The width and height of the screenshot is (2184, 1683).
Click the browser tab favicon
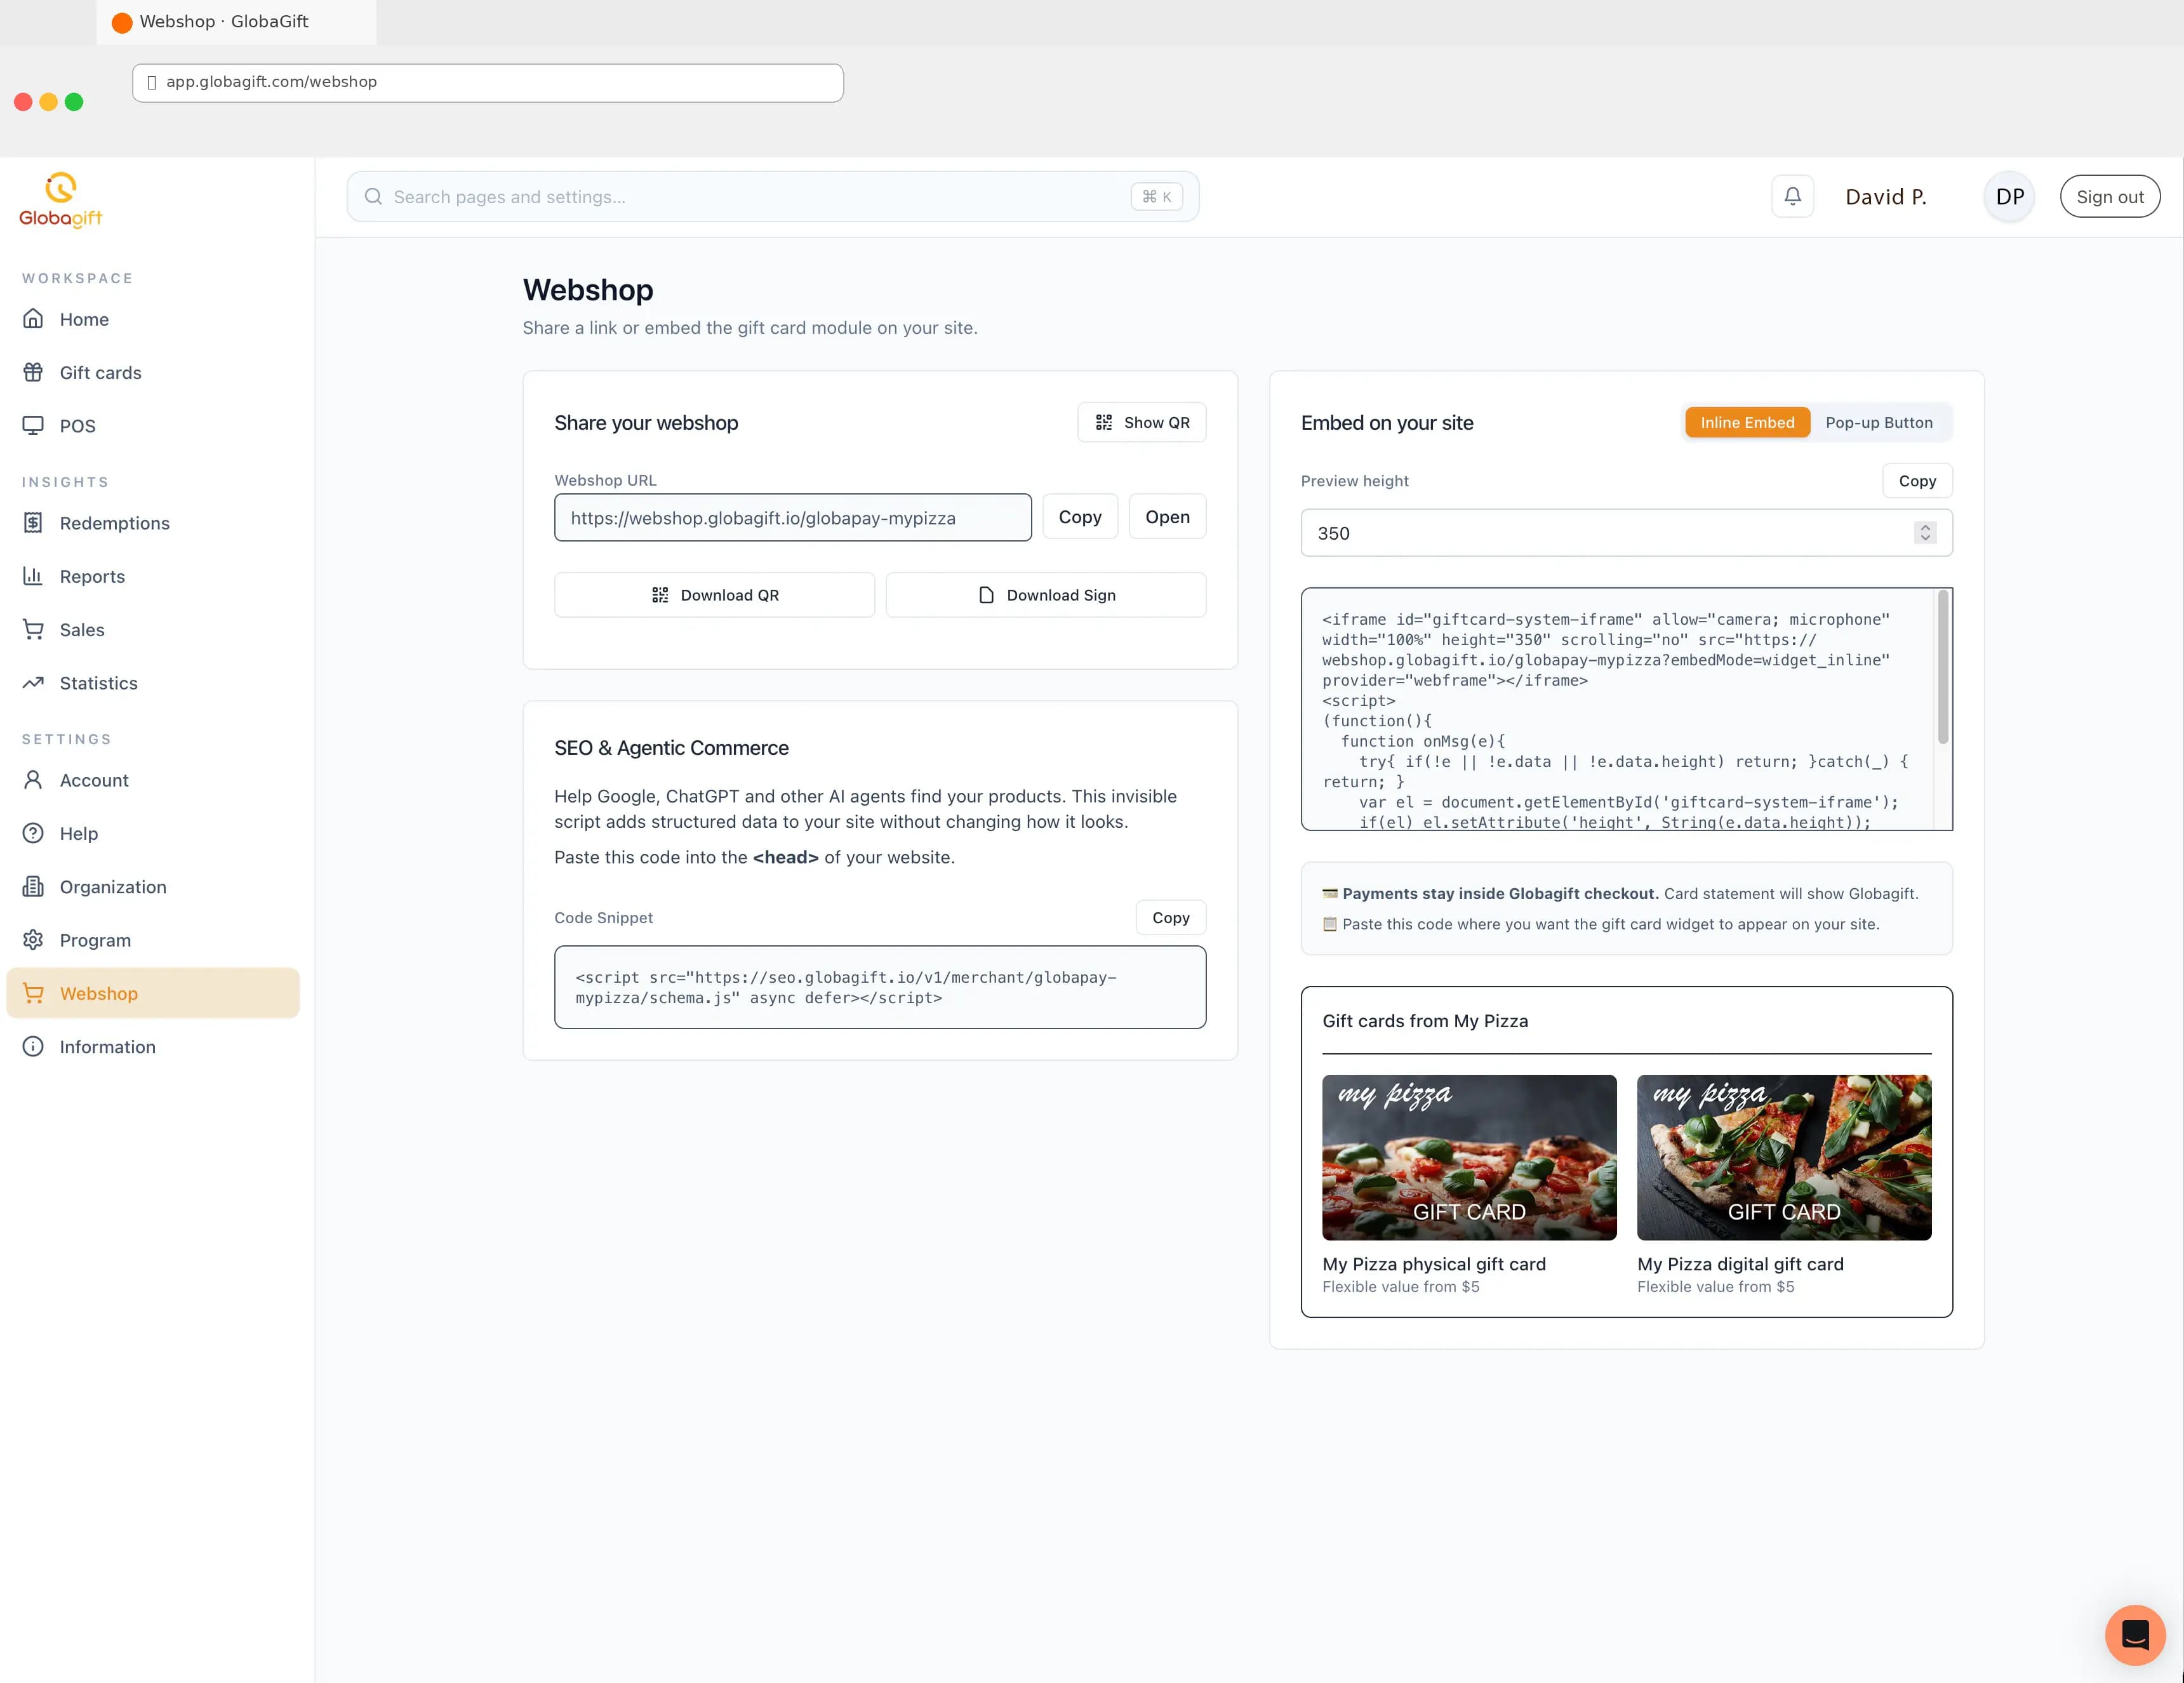coord(122,22)
